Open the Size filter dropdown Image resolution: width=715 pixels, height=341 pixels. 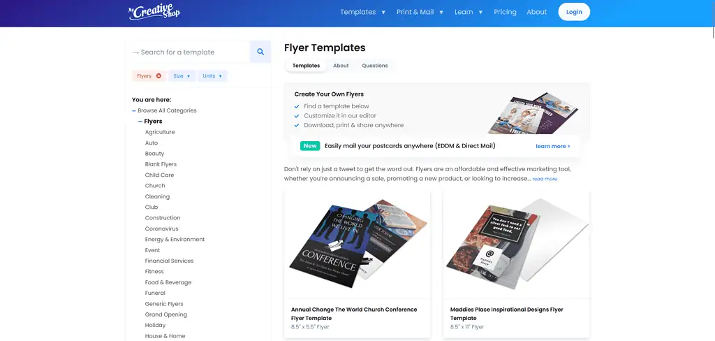(182, 76)
